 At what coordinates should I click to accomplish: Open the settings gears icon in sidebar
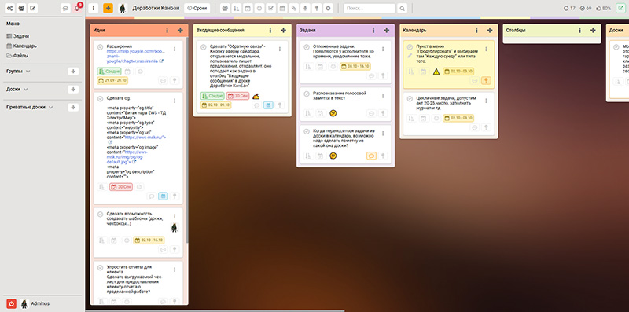(9, 8)
